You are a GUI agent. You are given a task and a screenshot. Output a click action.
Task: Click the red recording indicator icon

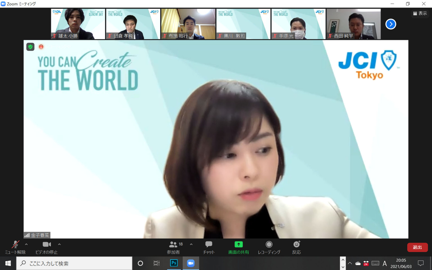pos(41,47)
